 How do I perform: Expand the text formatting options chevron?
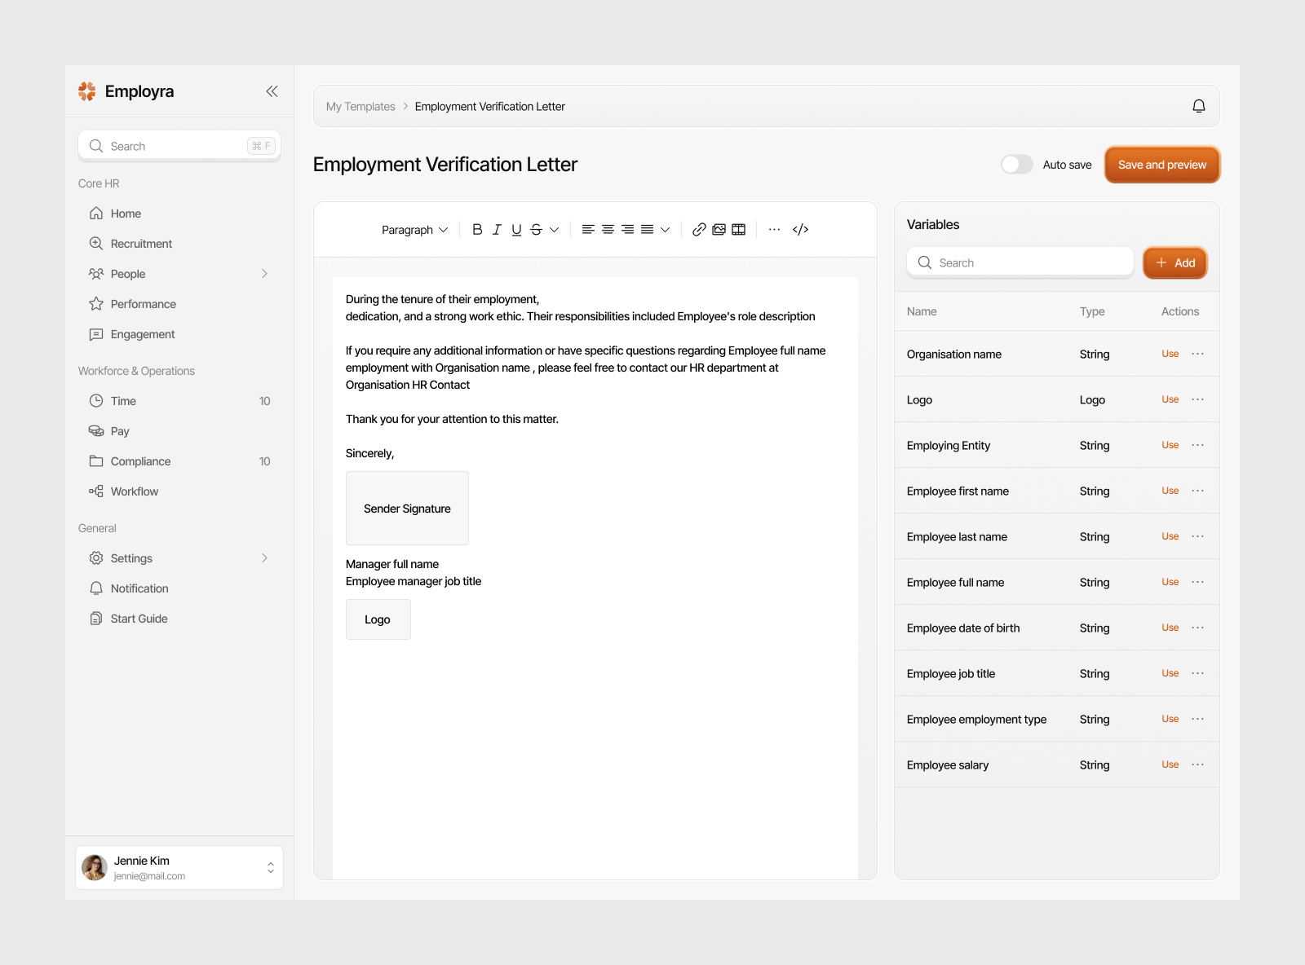(555, 230)
